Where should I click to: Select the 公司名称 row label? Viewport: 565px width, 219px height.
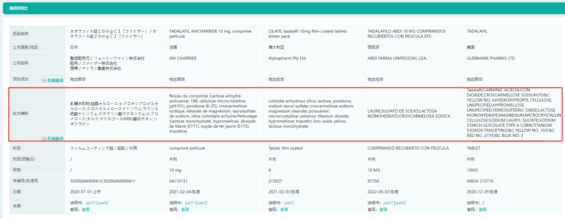20,63
